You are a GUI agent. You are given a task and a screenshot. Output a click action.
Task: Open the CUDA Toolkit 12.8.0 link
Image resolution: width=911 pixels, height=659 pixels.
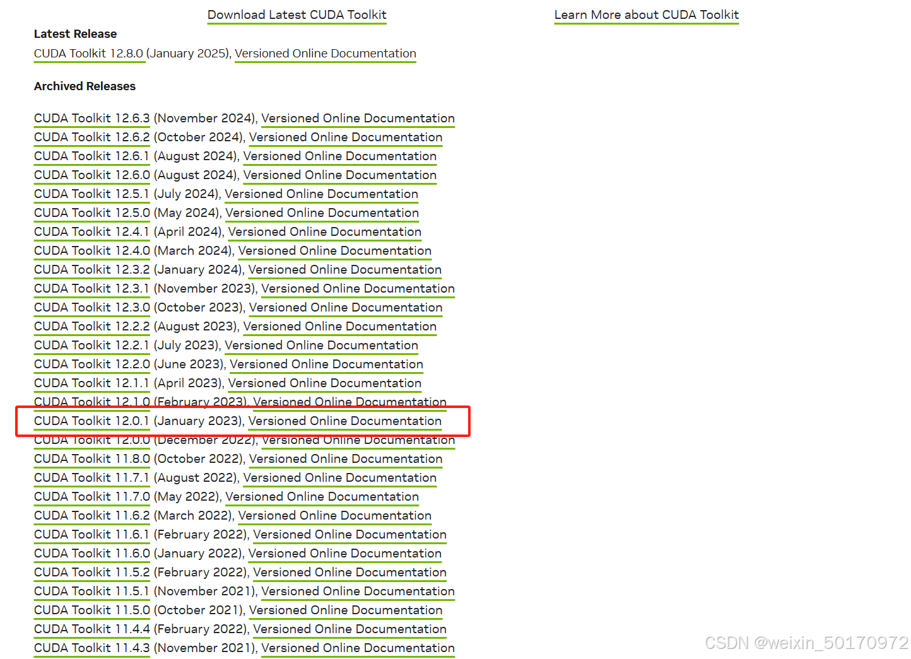point(89,53)
